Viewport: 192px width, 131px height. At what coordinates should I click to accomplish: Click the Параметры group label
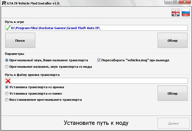14,54
